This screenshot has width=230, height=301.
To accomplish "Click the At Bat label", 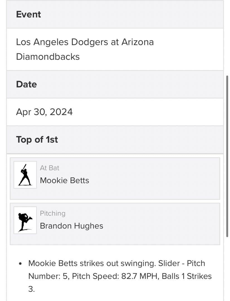I will 50,168.
